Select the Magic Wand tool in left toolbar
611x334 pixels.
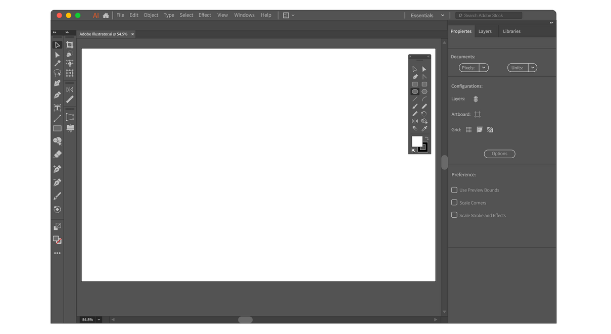tap(57, 63)
